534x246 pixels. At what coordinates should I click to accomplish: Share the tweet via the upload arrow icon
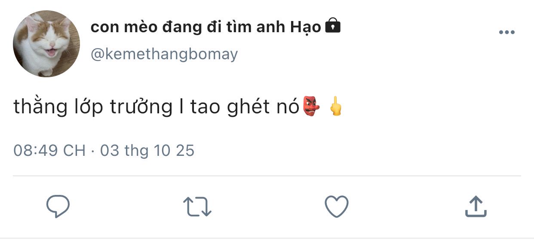pyautogui.click(x=476, y=207)
